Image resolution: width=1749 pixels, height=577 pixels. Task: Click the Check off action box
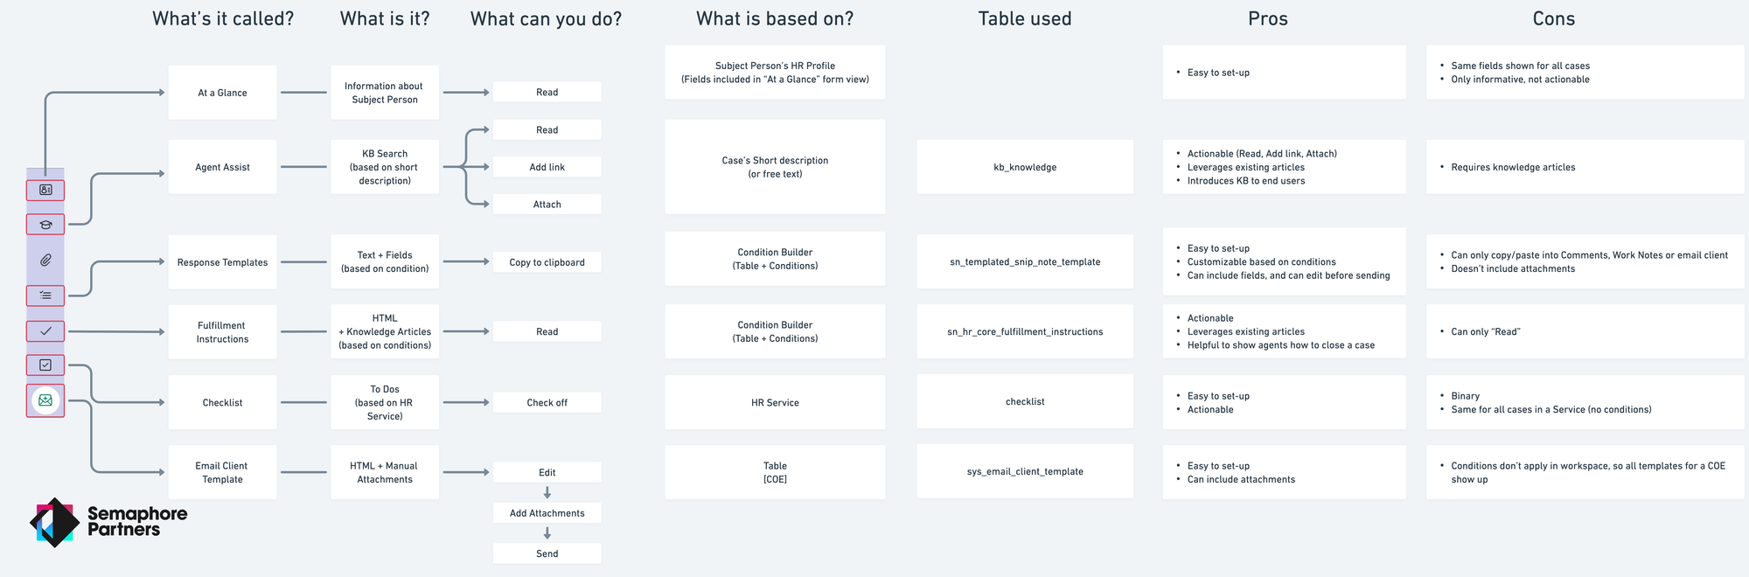tap(547, 402)
